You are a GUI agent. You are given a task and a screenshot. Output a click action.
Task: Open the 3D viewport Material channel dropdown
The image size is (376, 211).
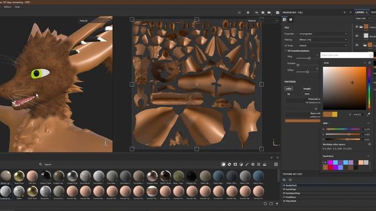[95, 21]
